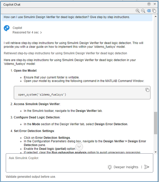
Task: Open the Copilot Chat panel actions menu
Action: [x=149, y=4]
